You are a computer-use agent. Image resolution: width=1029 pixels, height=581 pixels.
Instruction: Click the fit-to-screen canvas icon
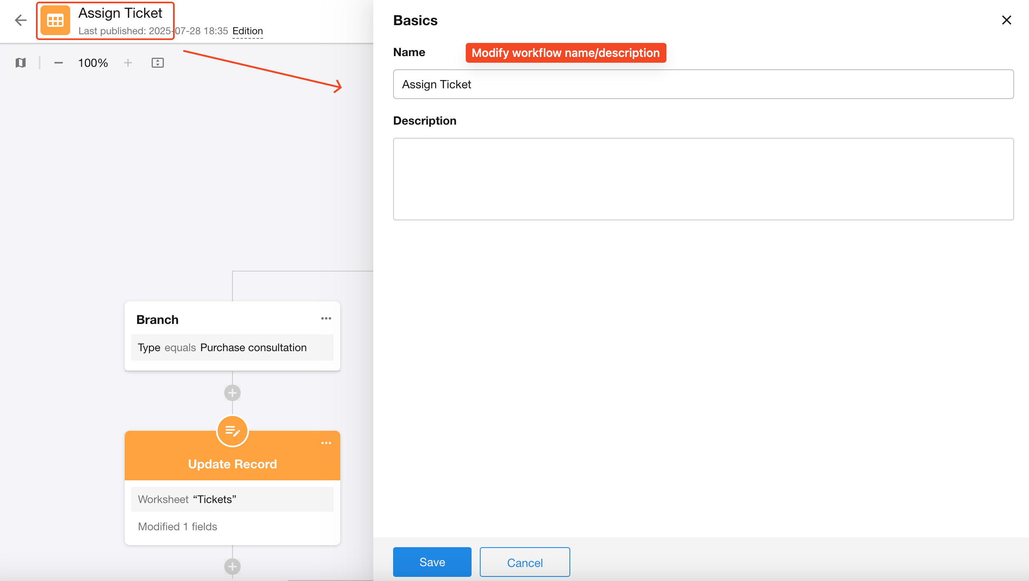[158, 63]
